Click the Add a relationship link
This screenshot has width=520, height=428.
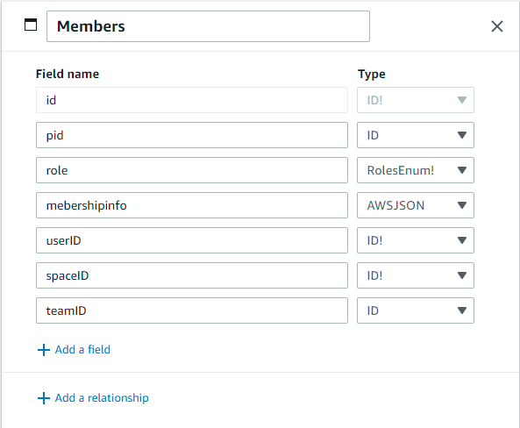(x=93, y=398)
